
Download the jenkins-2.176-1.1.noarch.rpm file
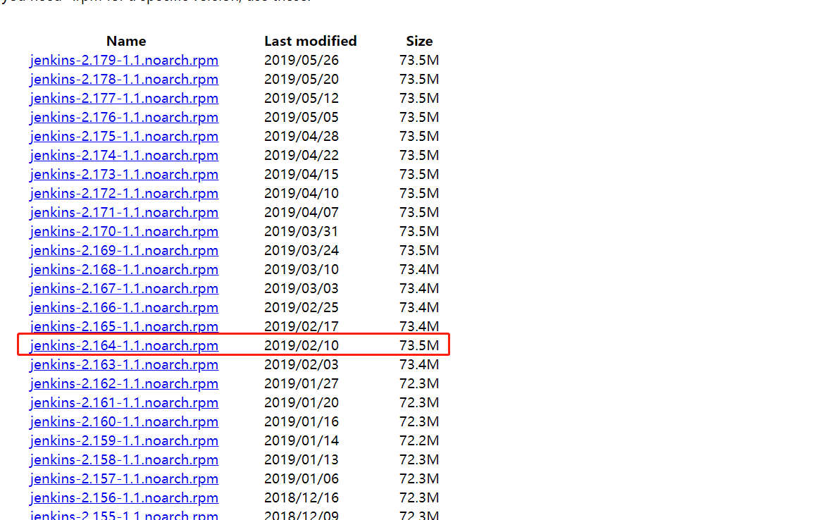[x=124, y=117]
